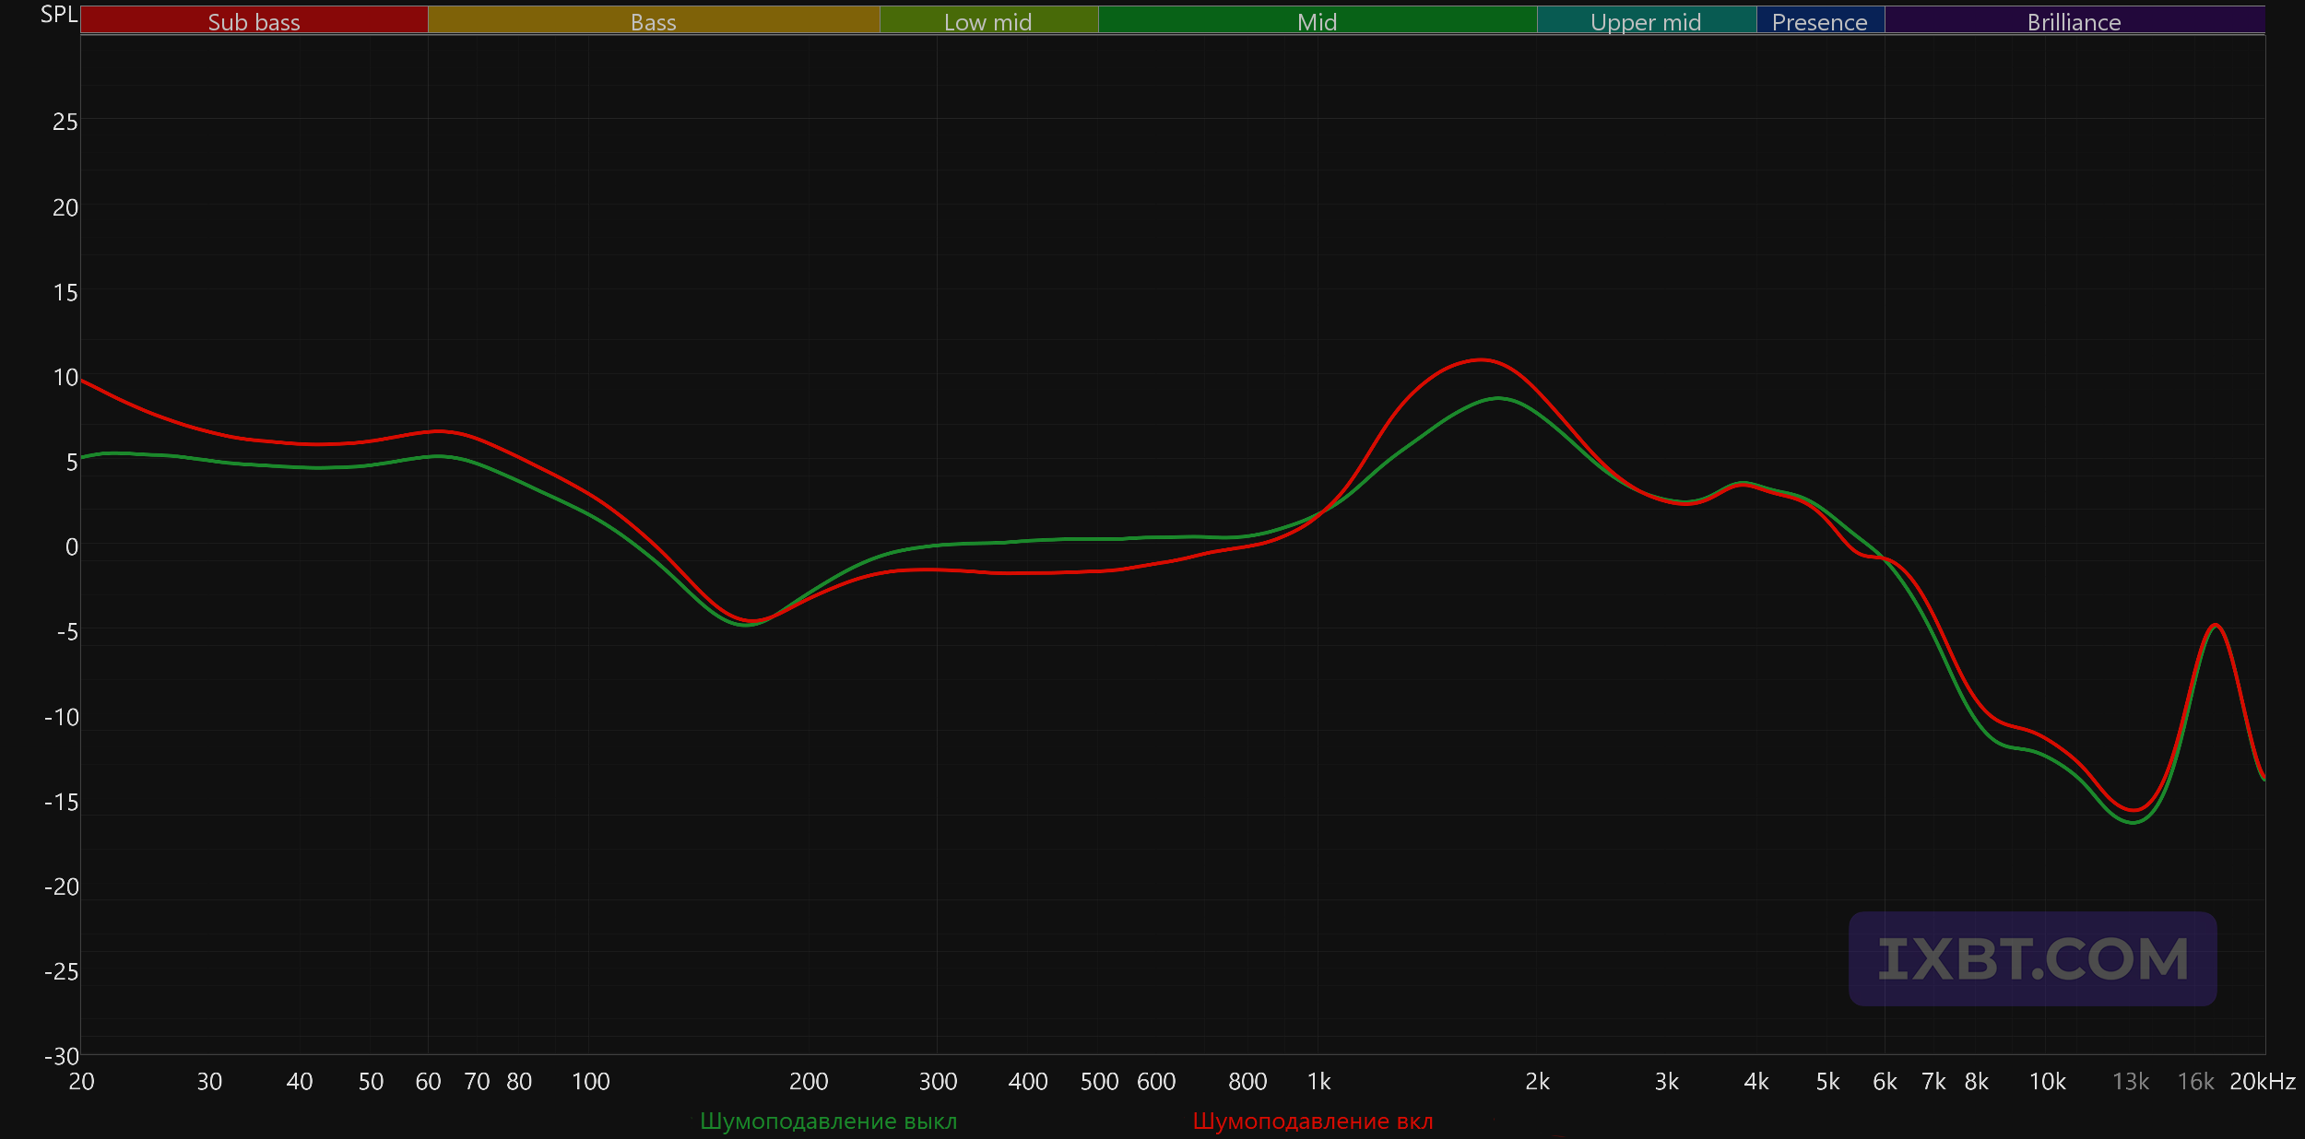Image resolution: width=2305 pixels, height=1139 pixels.
Task: Click the -30 SPL axis label
Action: point(62,1056)
